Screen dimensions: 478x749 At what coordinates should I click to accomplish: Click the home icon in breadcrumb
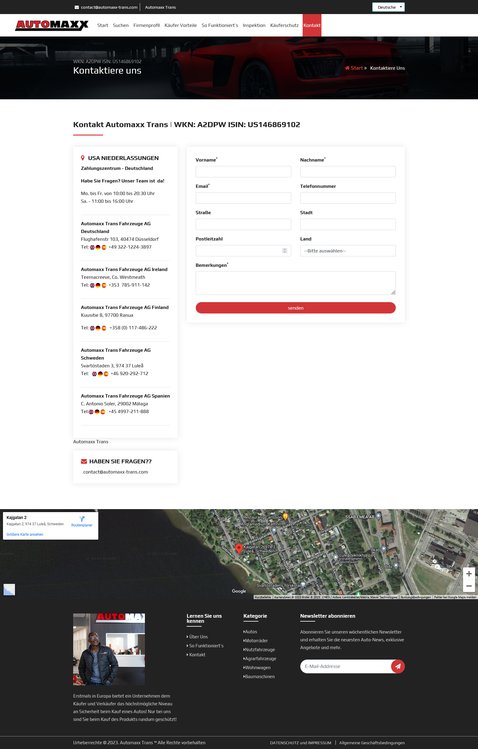tap(347, 68)
